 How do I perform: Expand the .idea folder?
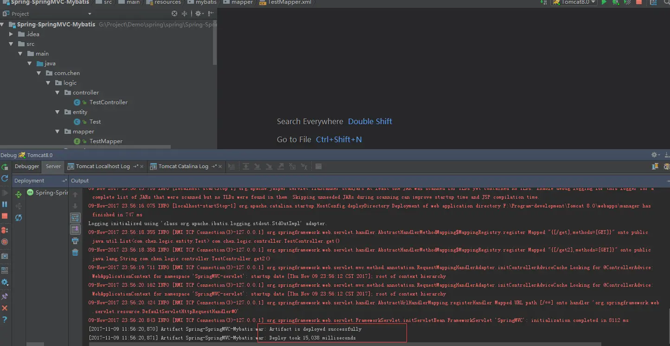tap(12, 34)
